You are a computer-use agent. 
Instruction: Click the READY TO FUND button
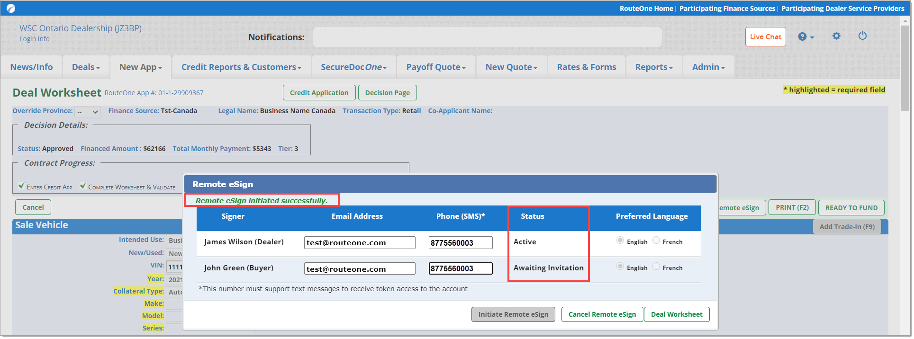[x=851, y=208]
